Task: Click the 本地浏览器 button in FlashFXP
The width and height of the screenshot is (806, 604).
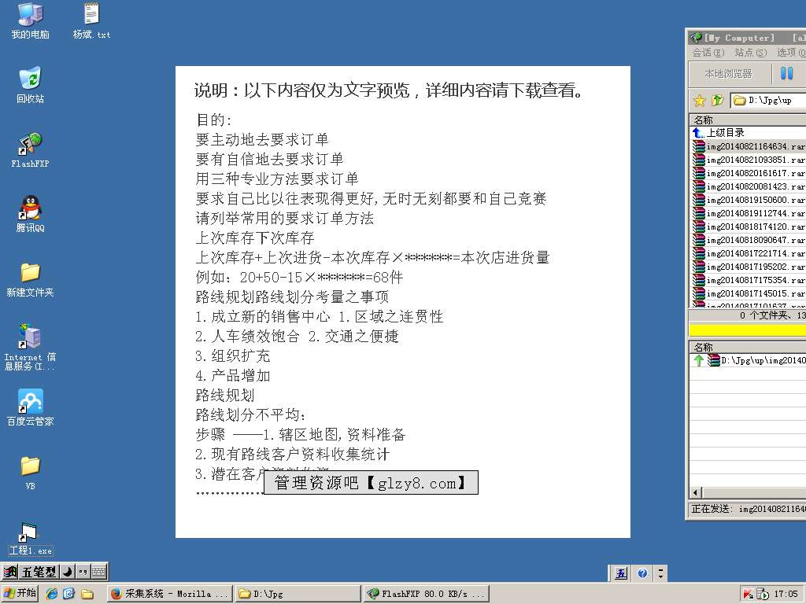Action: (728, 73)
